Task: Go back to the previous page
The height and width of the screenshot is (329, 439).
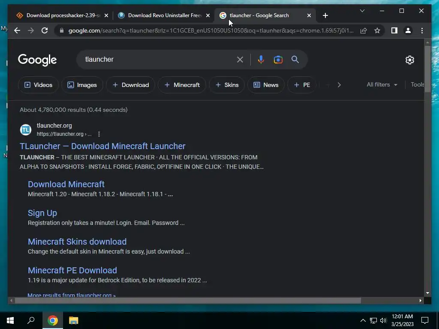Action: coord(17,30)
